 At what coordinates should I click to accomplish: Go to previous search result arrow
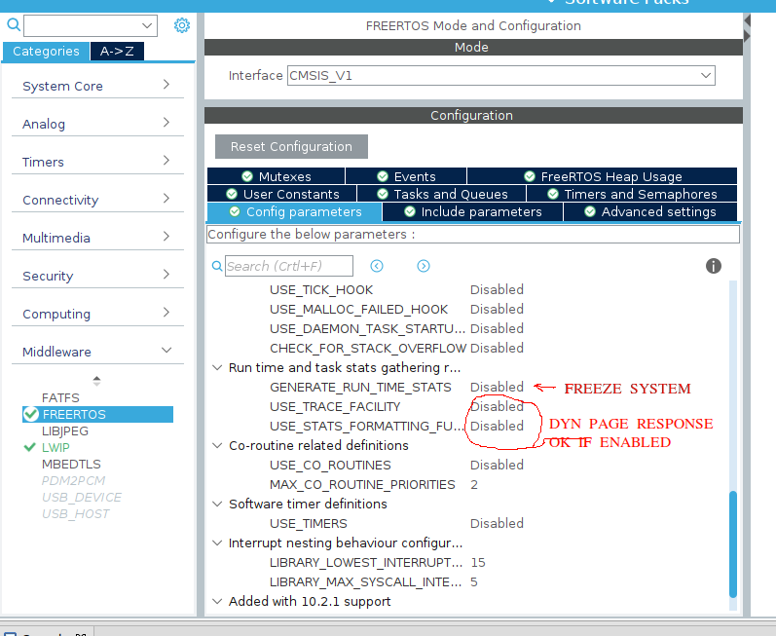pyautogui.click(x=377, y=266)
